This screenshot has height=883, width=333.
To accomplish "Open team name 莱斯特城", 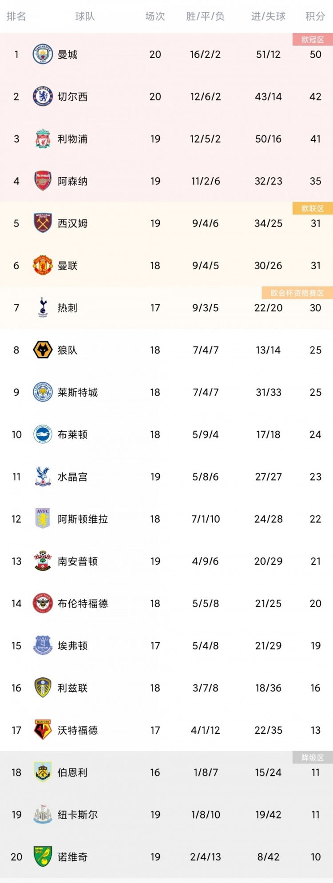I will pos(78,393).
